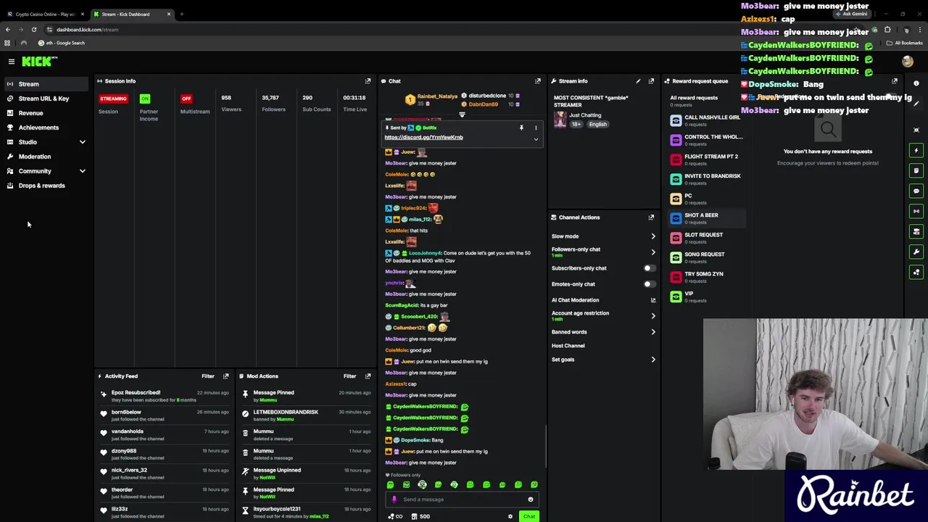The height and width of the screenshot is (522, 928).
Task: Edit Stream info with pencil icon
Action: coord(638,81)
